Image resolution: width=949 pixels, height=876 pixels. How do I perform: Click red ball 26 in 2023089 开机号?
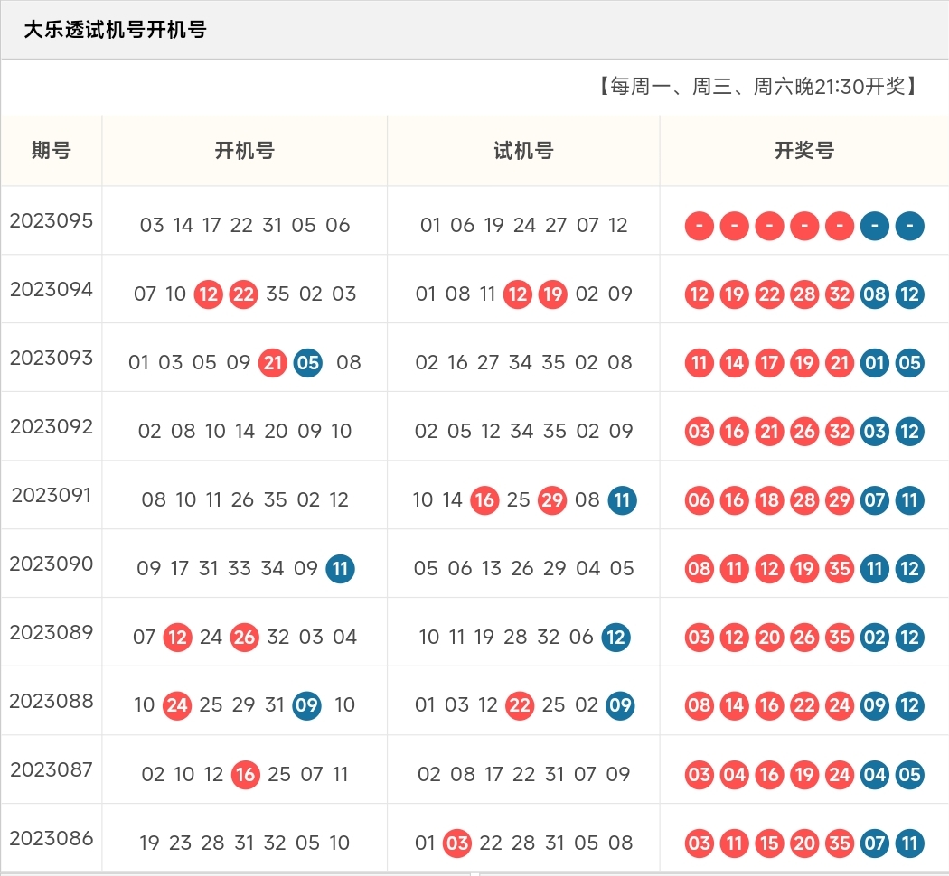pyautogui.click(x=245, y=638)
